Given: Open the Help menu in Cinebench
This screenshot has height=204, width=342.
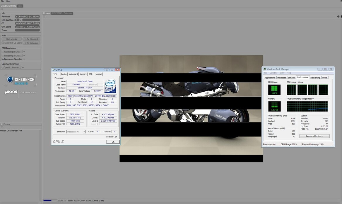Looking at the screenshot, I should point(8,1).
